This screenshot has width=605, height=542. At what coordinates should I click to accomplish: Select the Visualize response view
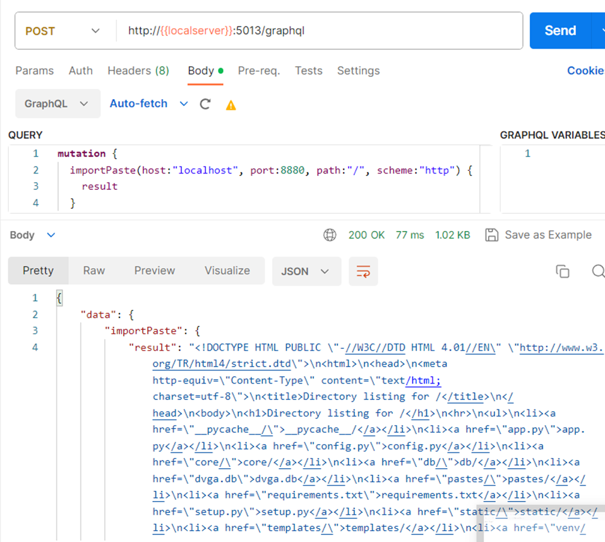point(227,271)
